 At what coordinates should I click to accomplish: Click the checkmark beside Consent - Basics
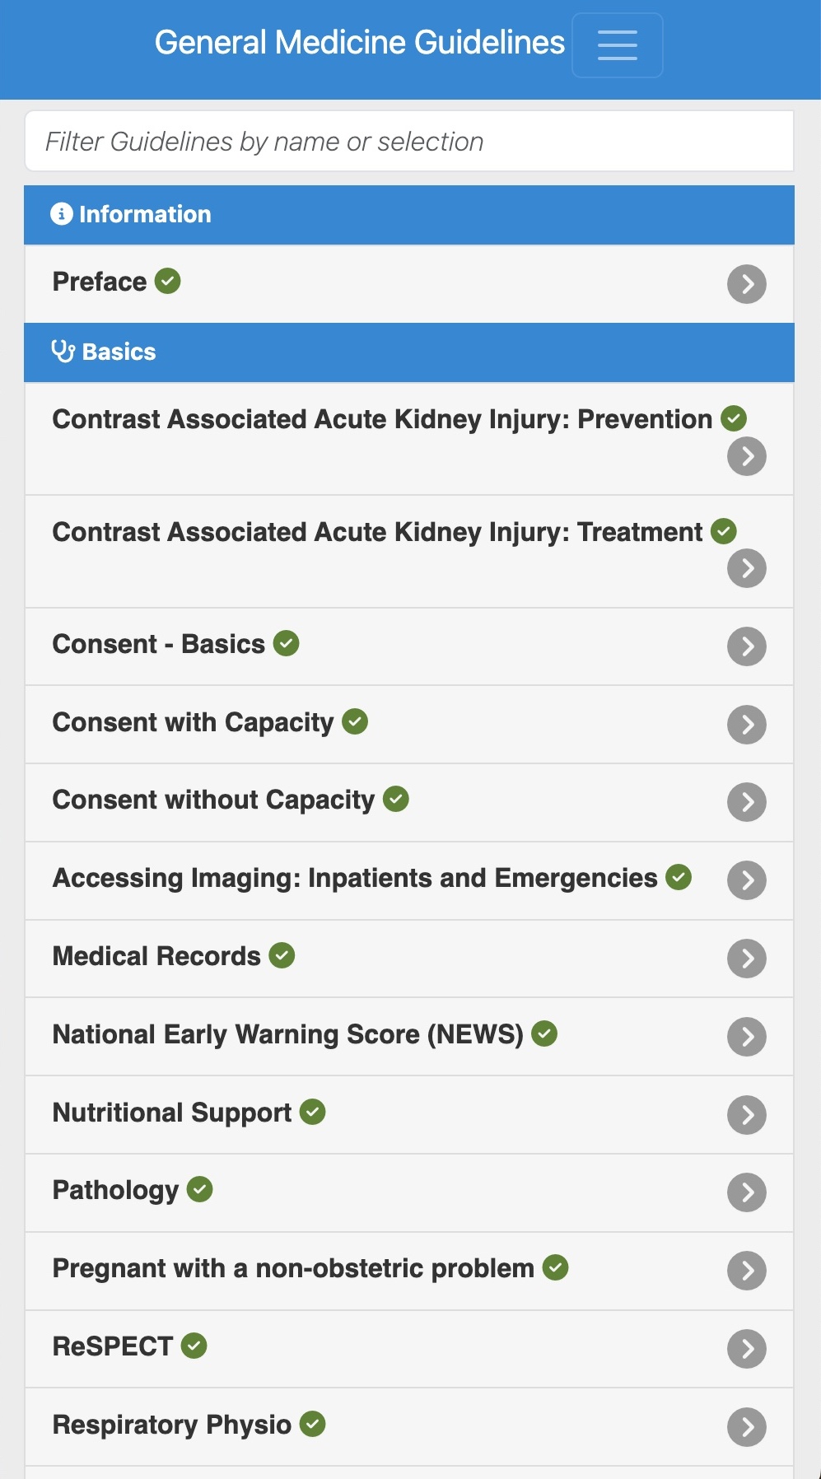pos(287,643)
